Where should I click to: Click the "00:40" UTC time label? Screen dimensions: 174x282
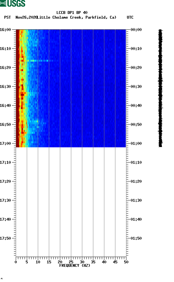coord(136,106)
